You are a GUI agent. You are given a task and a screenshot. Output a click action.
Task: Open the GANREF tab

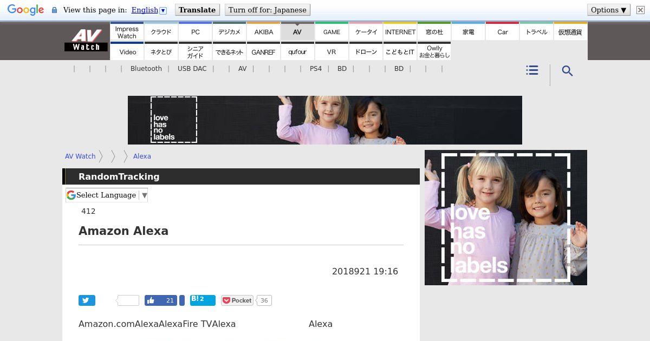263,51
